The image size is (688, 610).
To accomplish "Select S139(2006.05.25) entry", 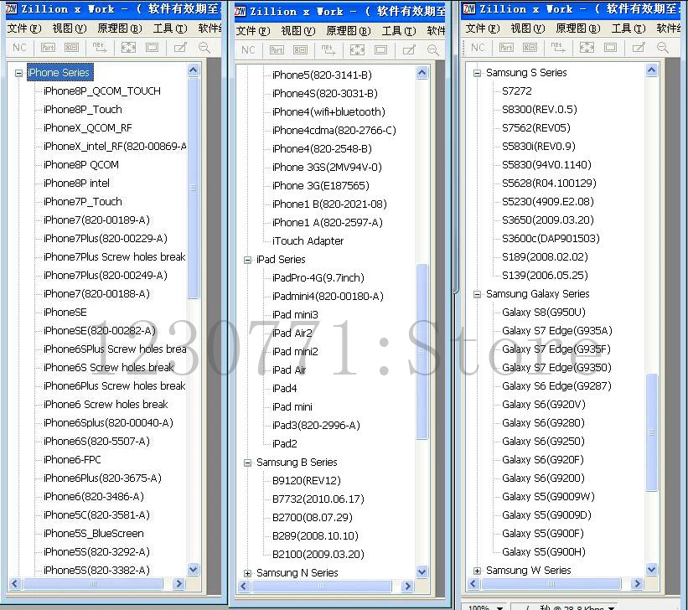I will [x=545, y=276].
